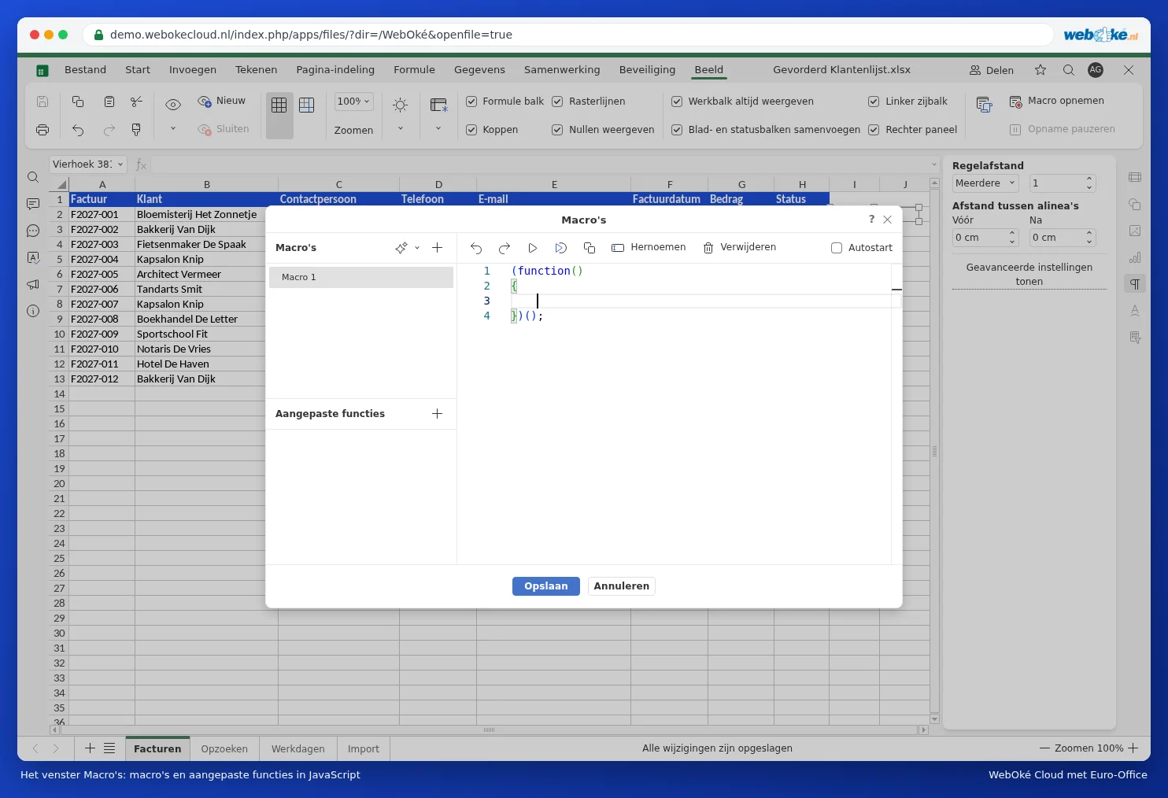Image resolution: width=1168 pixels, height=798 pixels.
Task: Expand the AI magic wand dropdown arrow
Action: tap(417, 248)
